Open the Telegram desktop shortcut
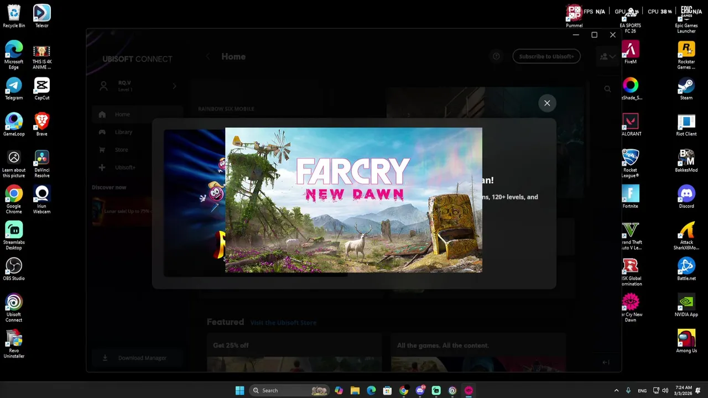The height and width of the screenshot is (398, 708). 14,88
